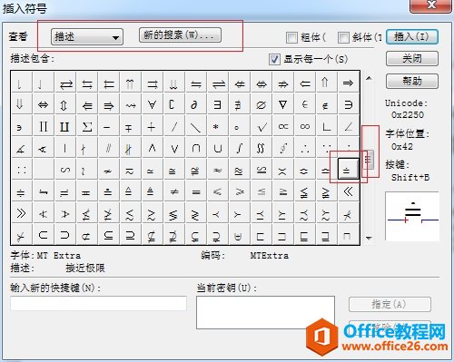
Task: Select the square root √ symbol
Action: click(261, 126)
